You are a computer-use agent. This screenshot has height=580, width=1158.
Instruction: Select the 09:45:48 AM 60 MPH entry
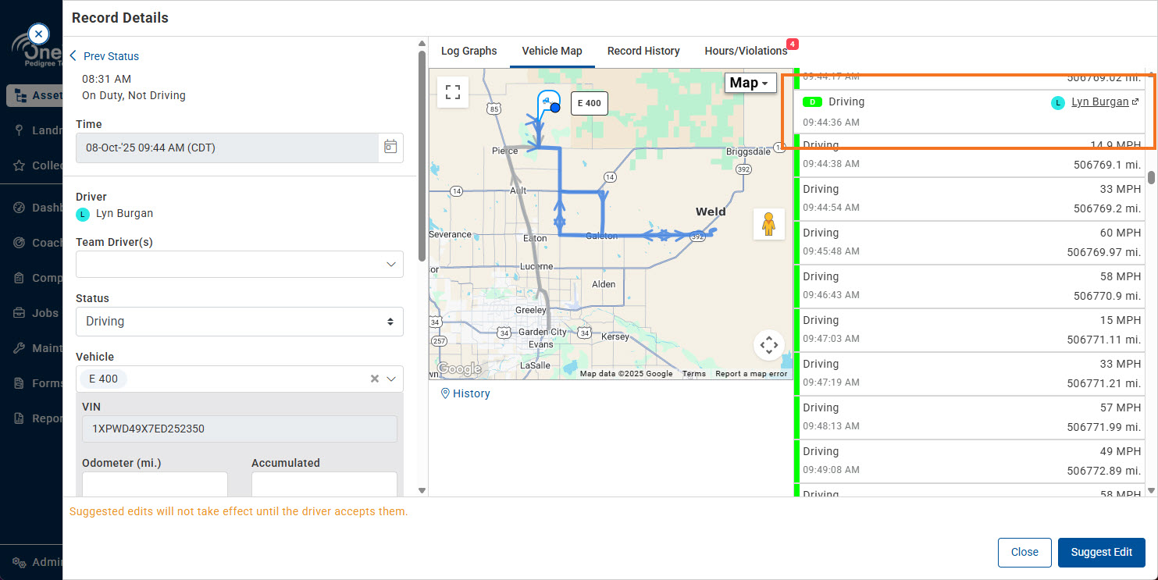(970, 243)
